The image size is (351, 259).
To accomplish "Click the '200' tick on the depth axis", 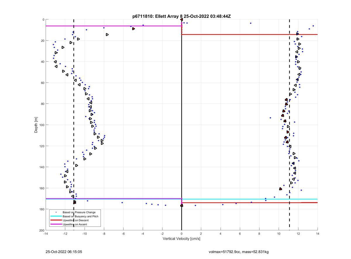I will [x=42, y=230].
